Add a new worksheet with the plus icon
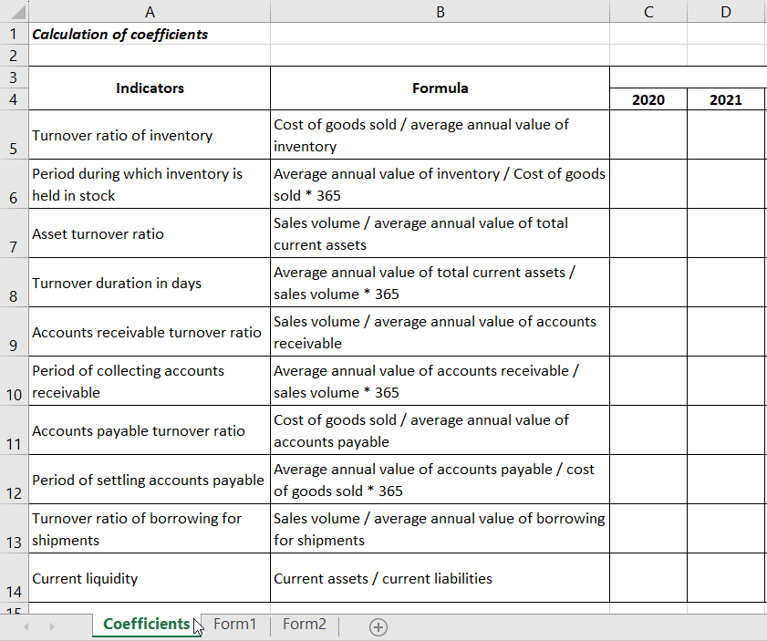Screen dimensions: 767x641 click(x=378, y=627)
